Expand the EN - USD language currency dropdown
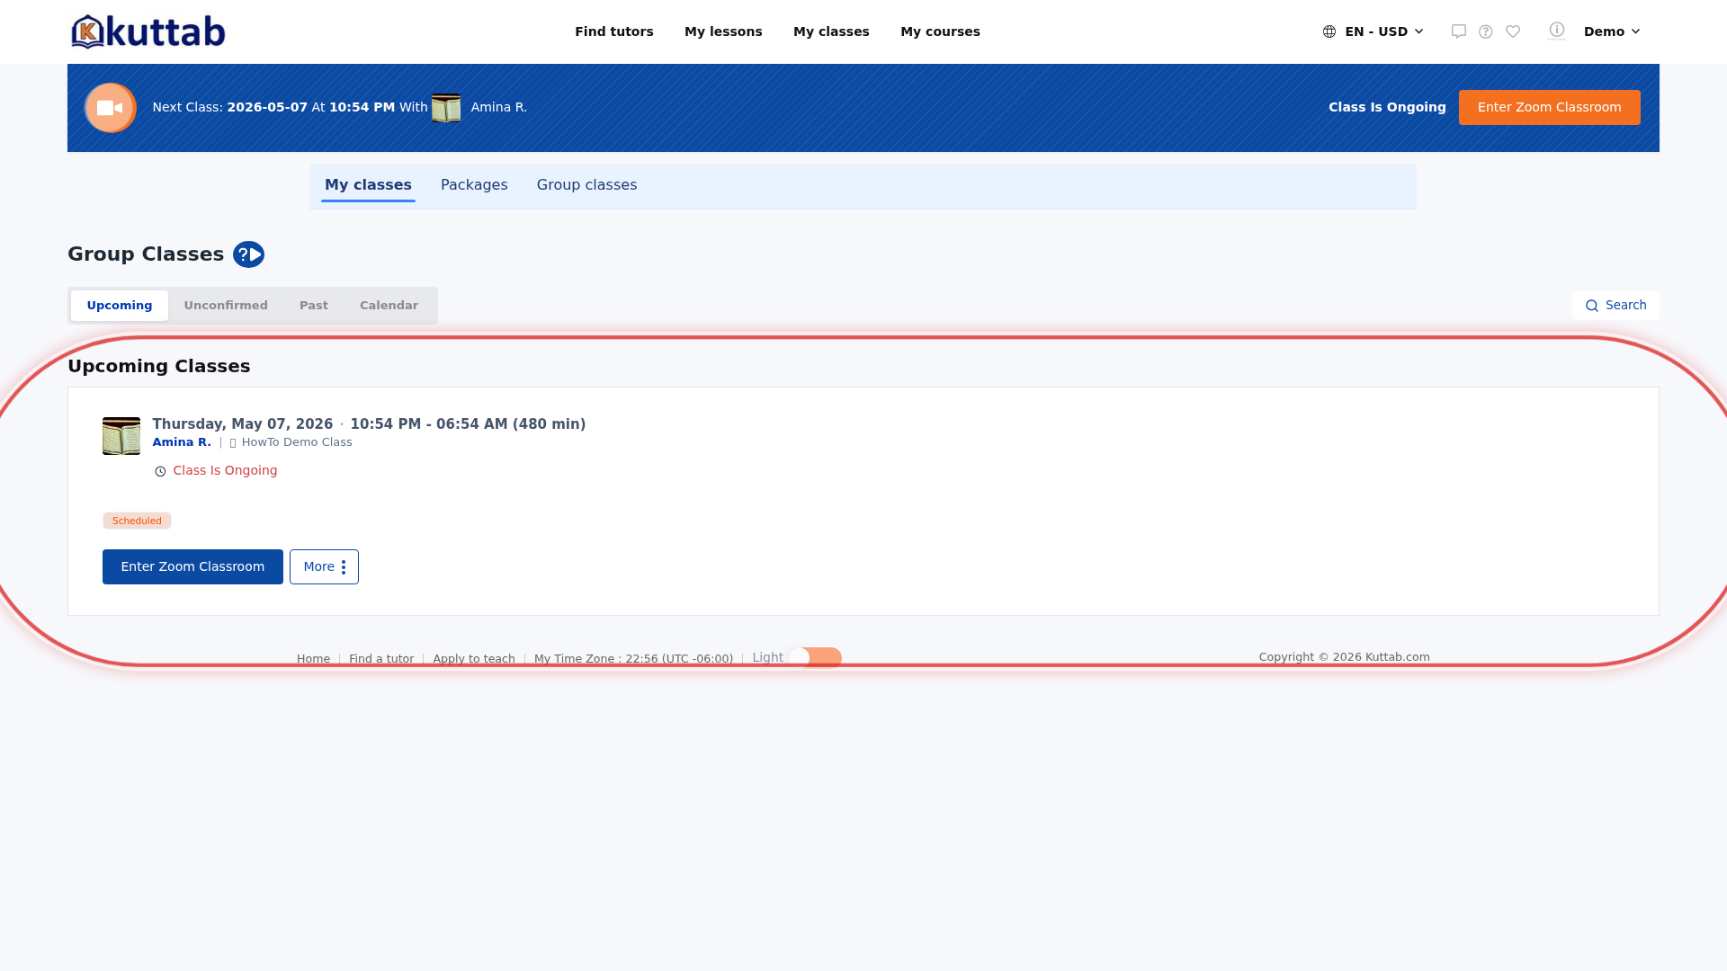 pos(1374,31)
